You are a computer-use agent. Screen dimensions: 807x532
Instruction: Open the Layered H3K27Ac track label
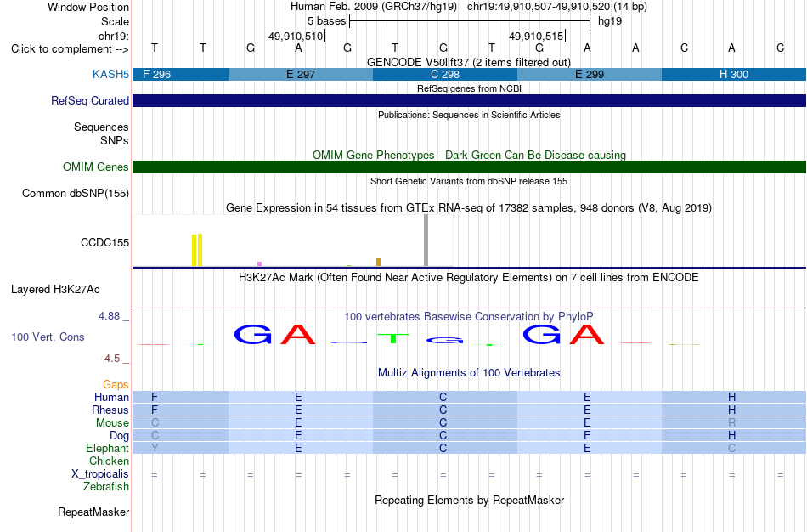point(55,290)
